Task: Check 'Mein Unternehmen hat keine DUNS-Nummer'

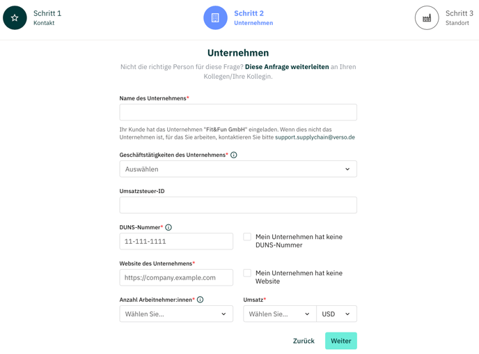Action: (x=247, y=237)
